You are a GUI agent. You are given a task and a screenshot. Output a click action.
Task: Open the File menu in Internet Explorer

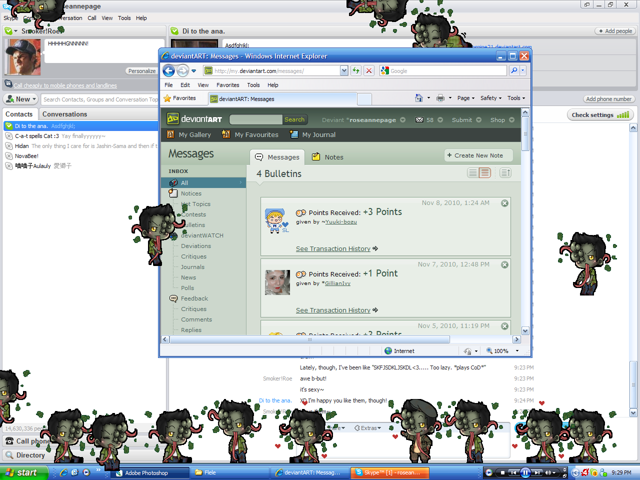[168, 85]
